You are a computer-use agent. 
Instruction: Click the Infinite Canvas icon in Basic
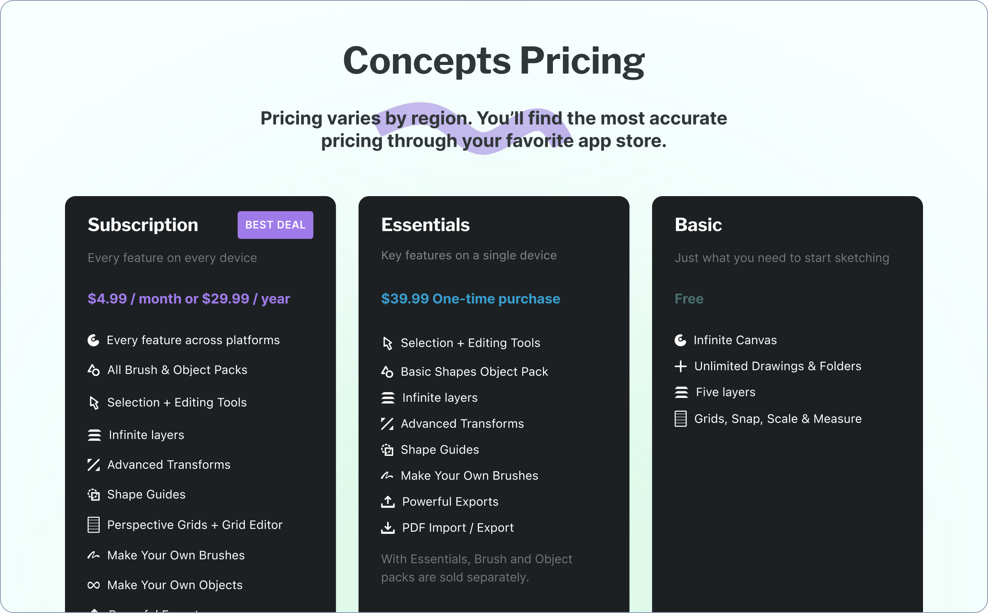coord(680,340)
